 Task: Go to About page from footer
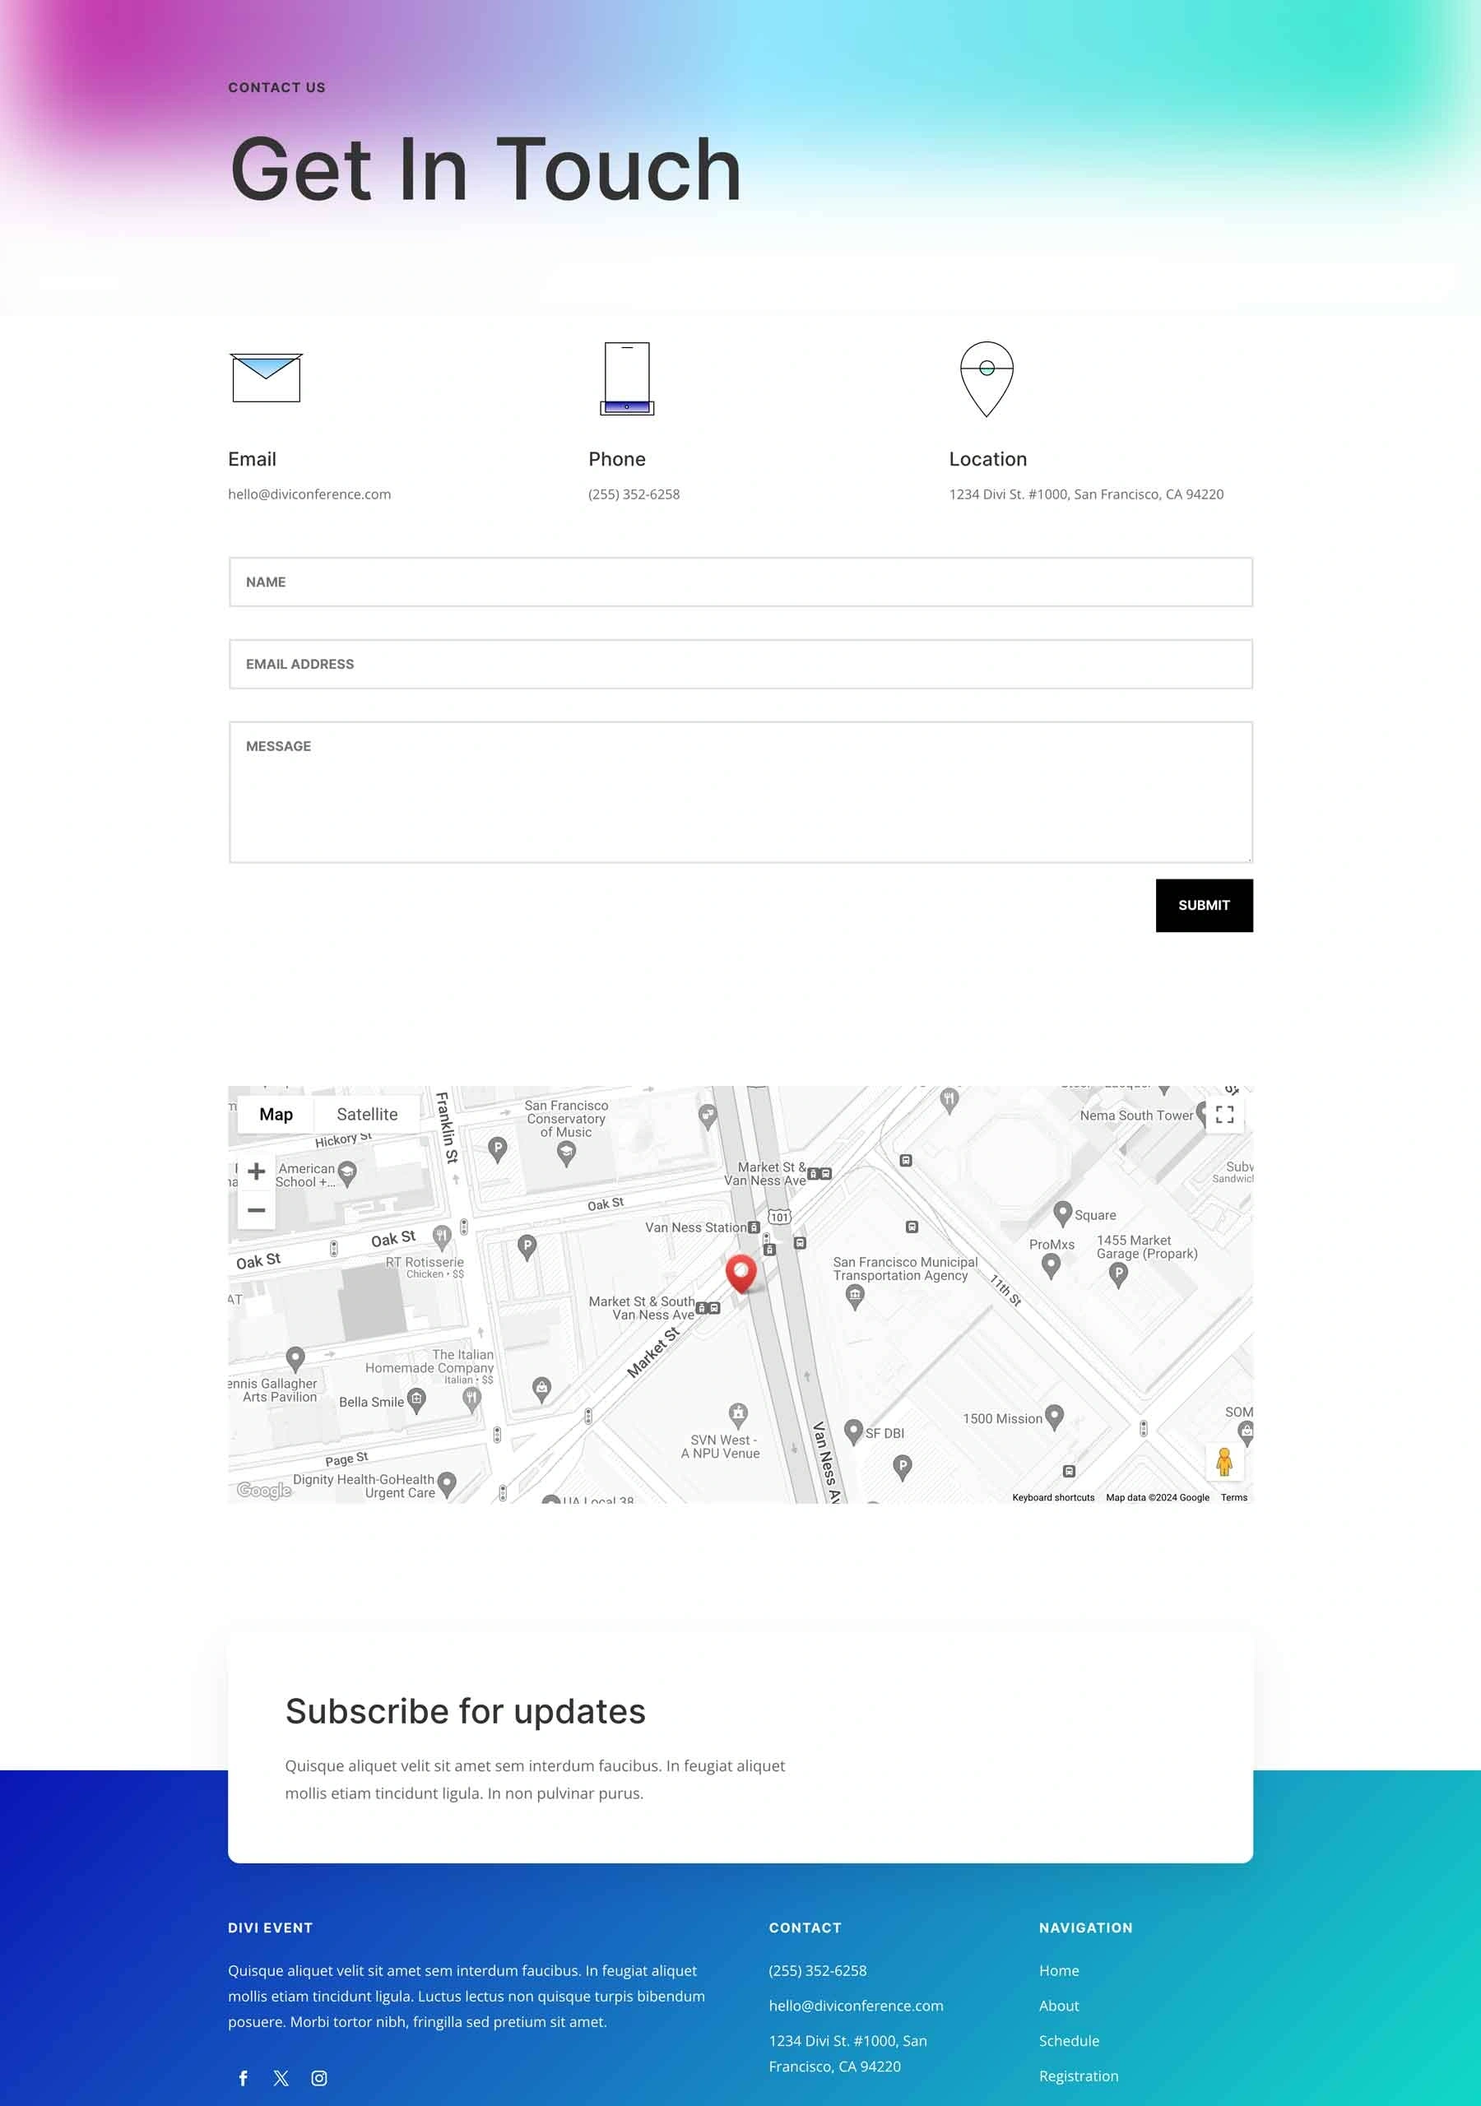[1058, 2006]
